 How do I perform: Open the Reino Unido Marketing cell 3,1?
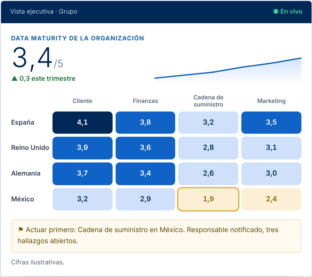coord(271,148)
